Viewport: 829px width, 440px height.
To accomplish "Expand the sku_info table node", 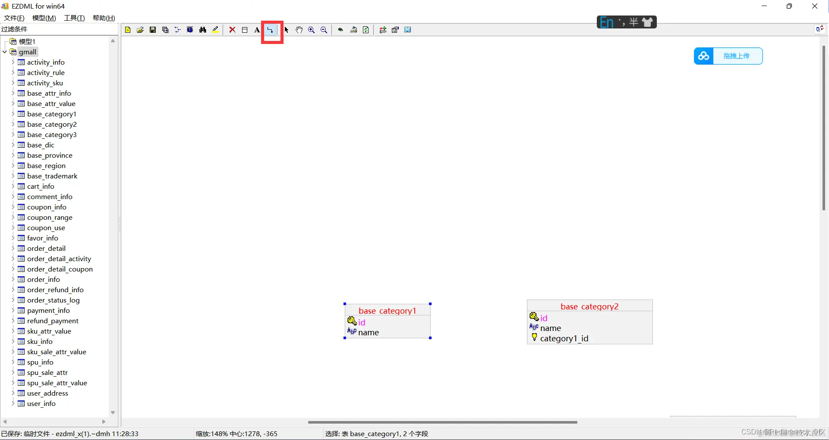I will pos(13,341).
